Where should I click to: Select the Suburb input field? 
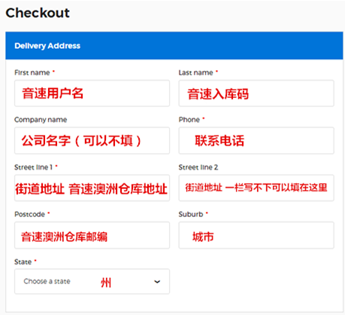[256, 235]
